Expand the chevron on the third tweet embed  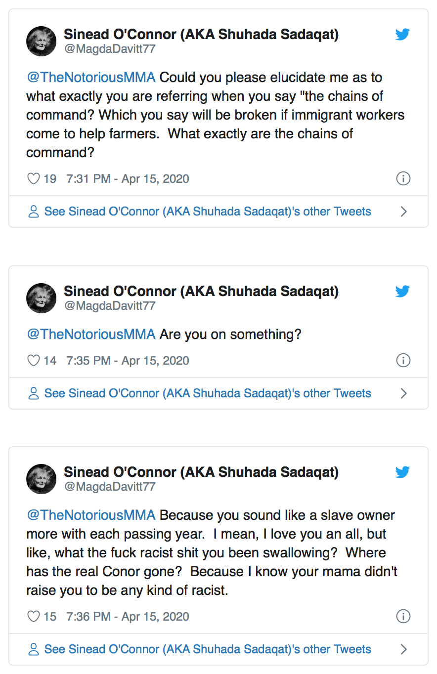[404, 649]
